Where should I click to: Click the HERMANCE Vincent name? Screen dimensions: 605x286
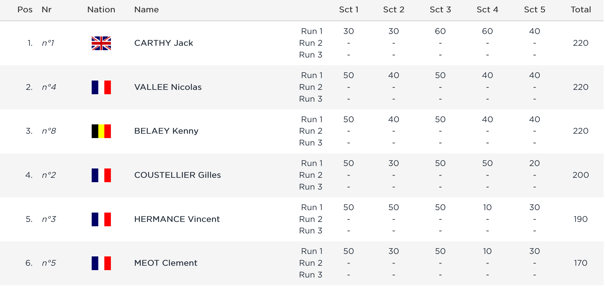(x=177, y=219)
